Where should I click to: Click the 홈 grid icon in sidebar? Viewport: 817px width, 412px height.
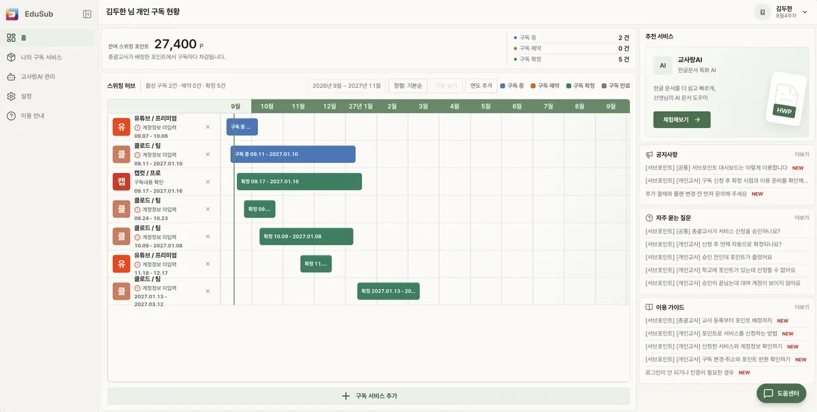pos(11,37)
